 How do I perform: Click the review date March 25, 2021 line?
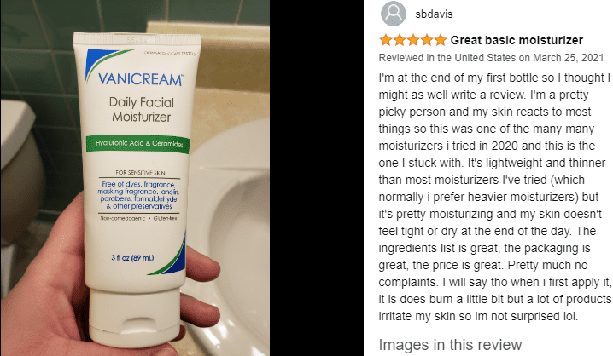tap(491, 58)
